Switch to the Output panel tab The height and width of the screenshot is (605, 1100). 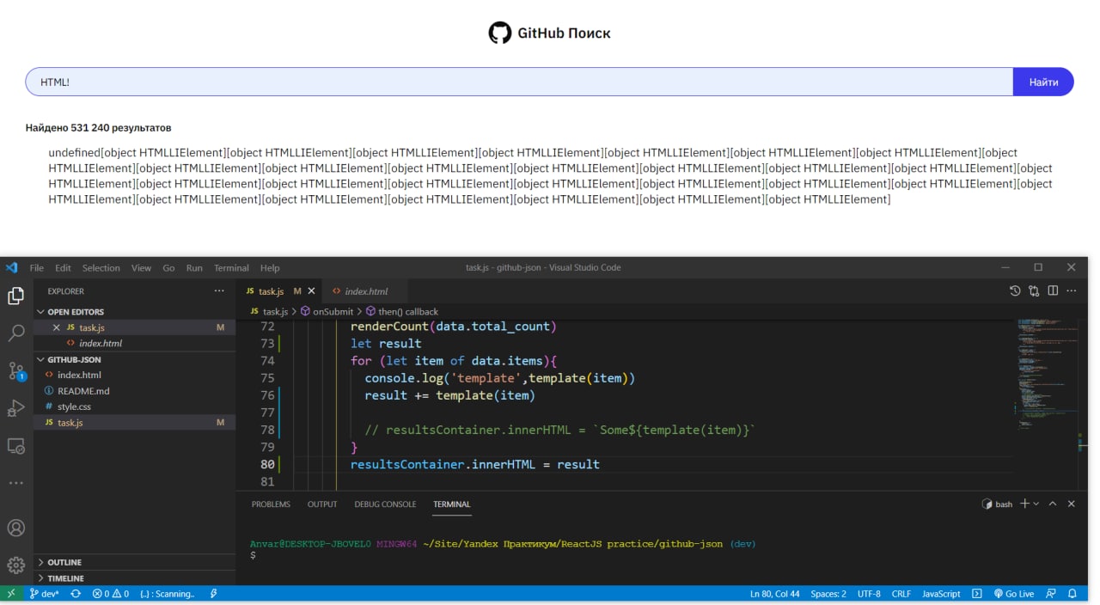(x=322, y=504)
